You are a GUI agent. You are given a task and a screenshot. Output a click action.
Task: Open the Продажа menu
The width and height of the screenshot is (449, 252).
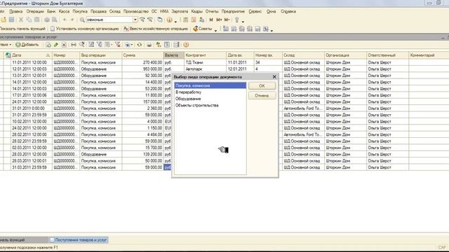coord(98,11)
